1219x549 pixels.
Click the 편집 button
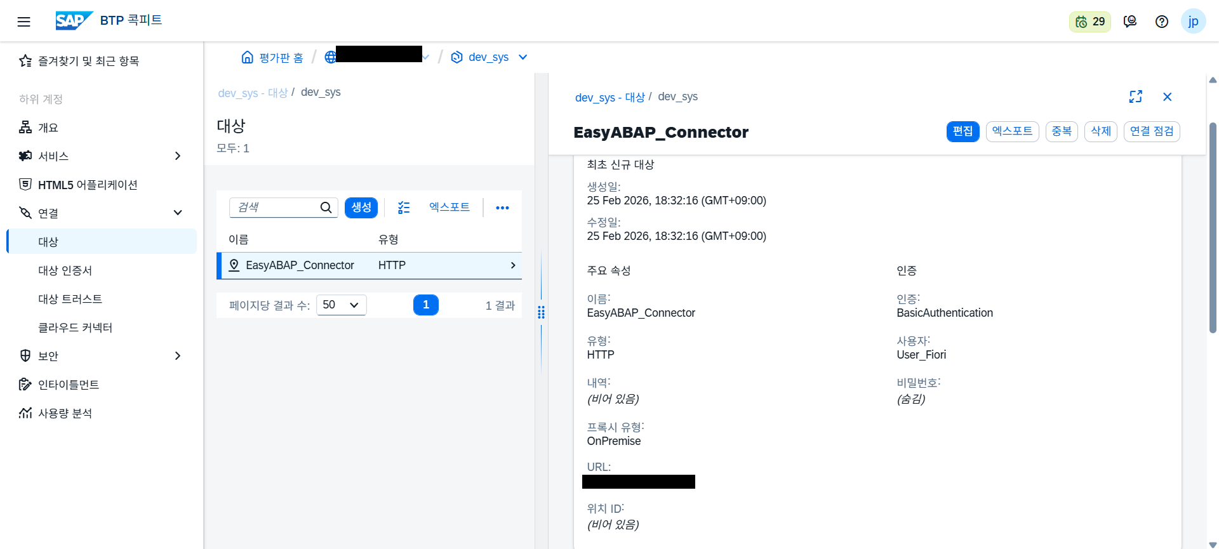pos(963,131)
